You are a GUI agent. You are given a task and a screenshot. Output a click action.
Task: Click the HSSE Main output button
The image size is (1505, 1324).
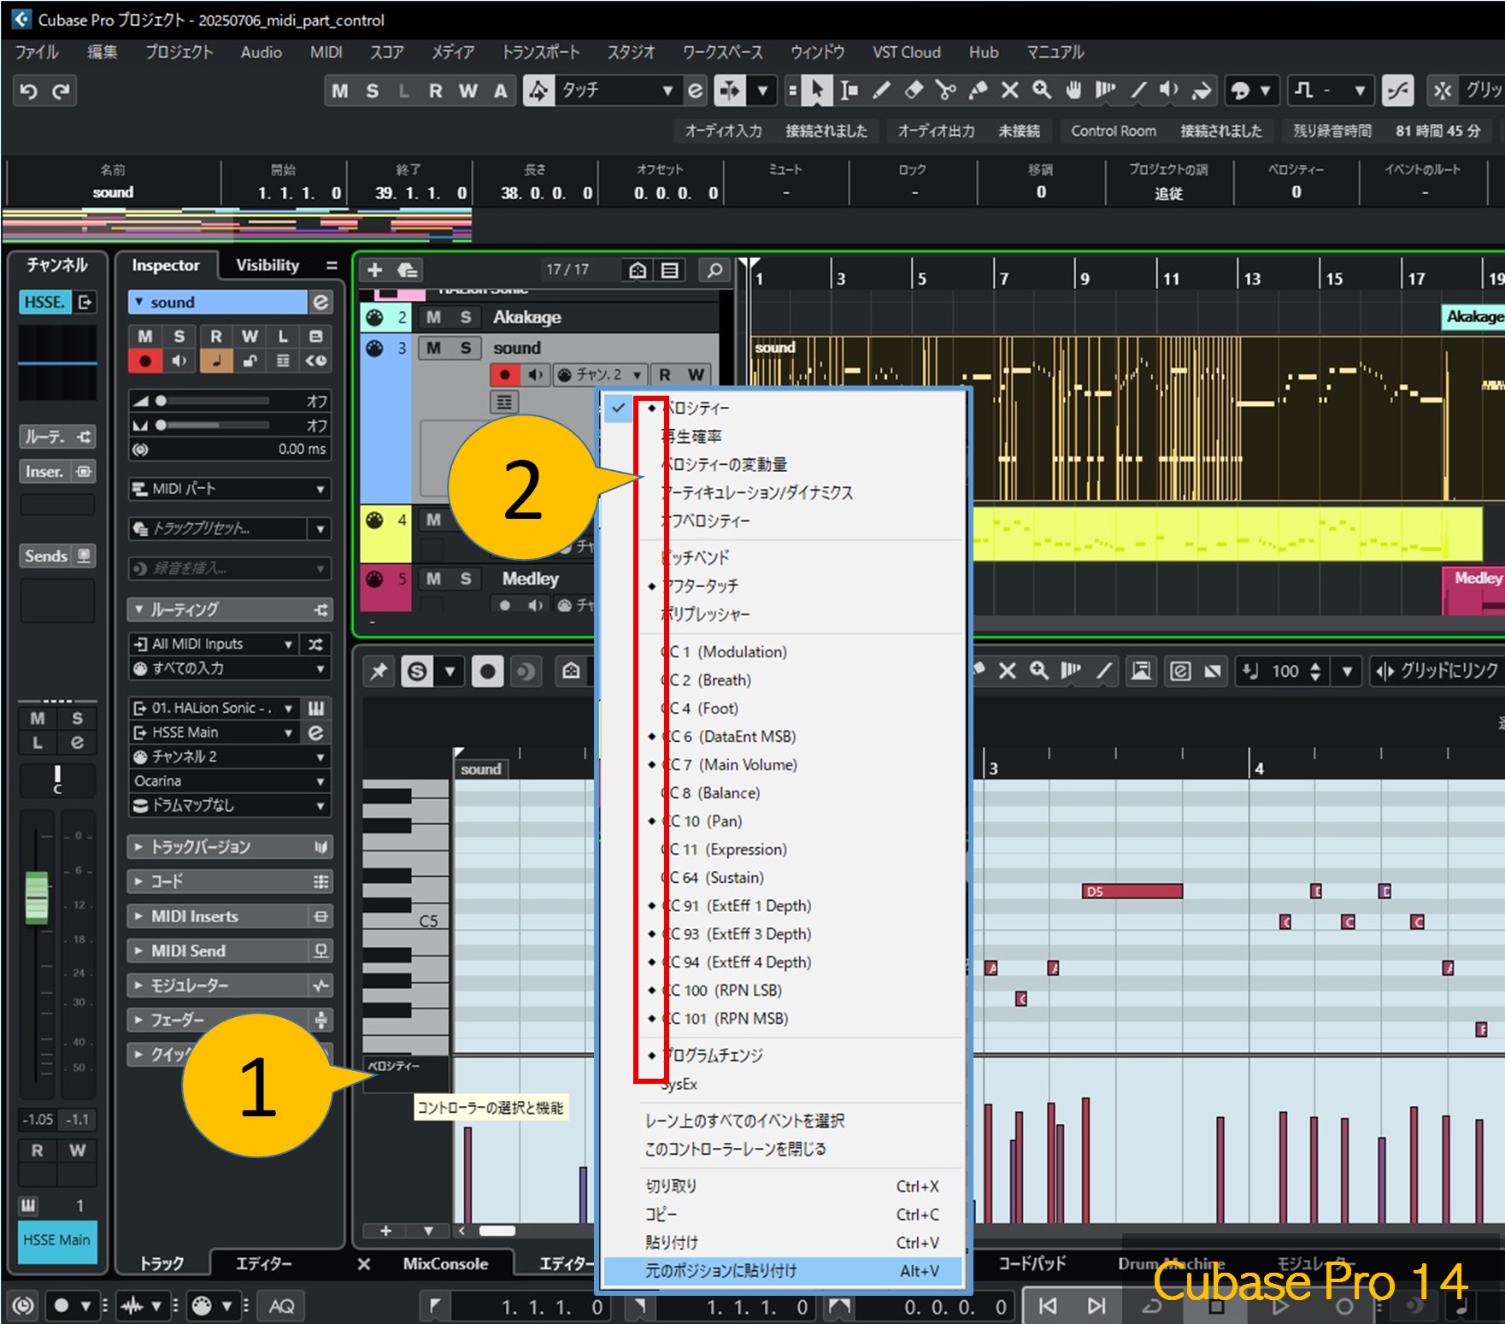(x=57, y=1240)
